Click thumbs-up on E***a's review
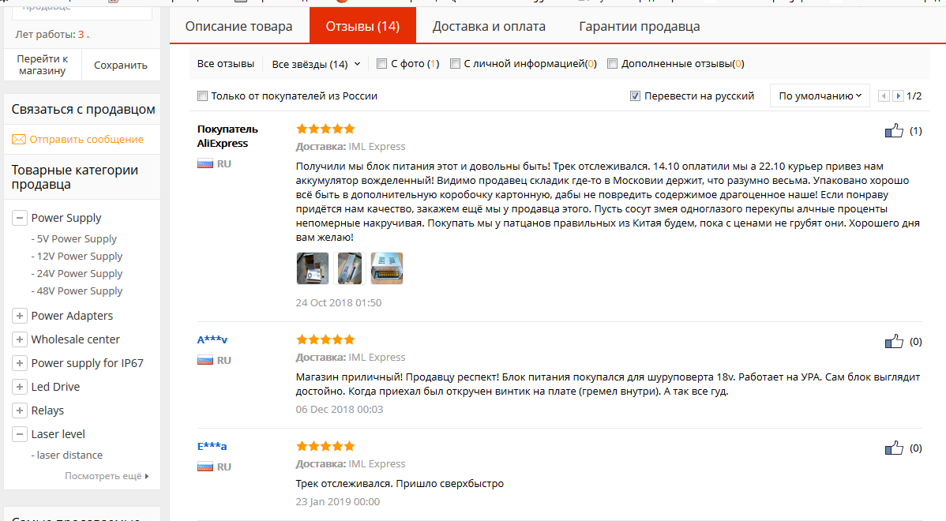 click(x=894, y=448)
